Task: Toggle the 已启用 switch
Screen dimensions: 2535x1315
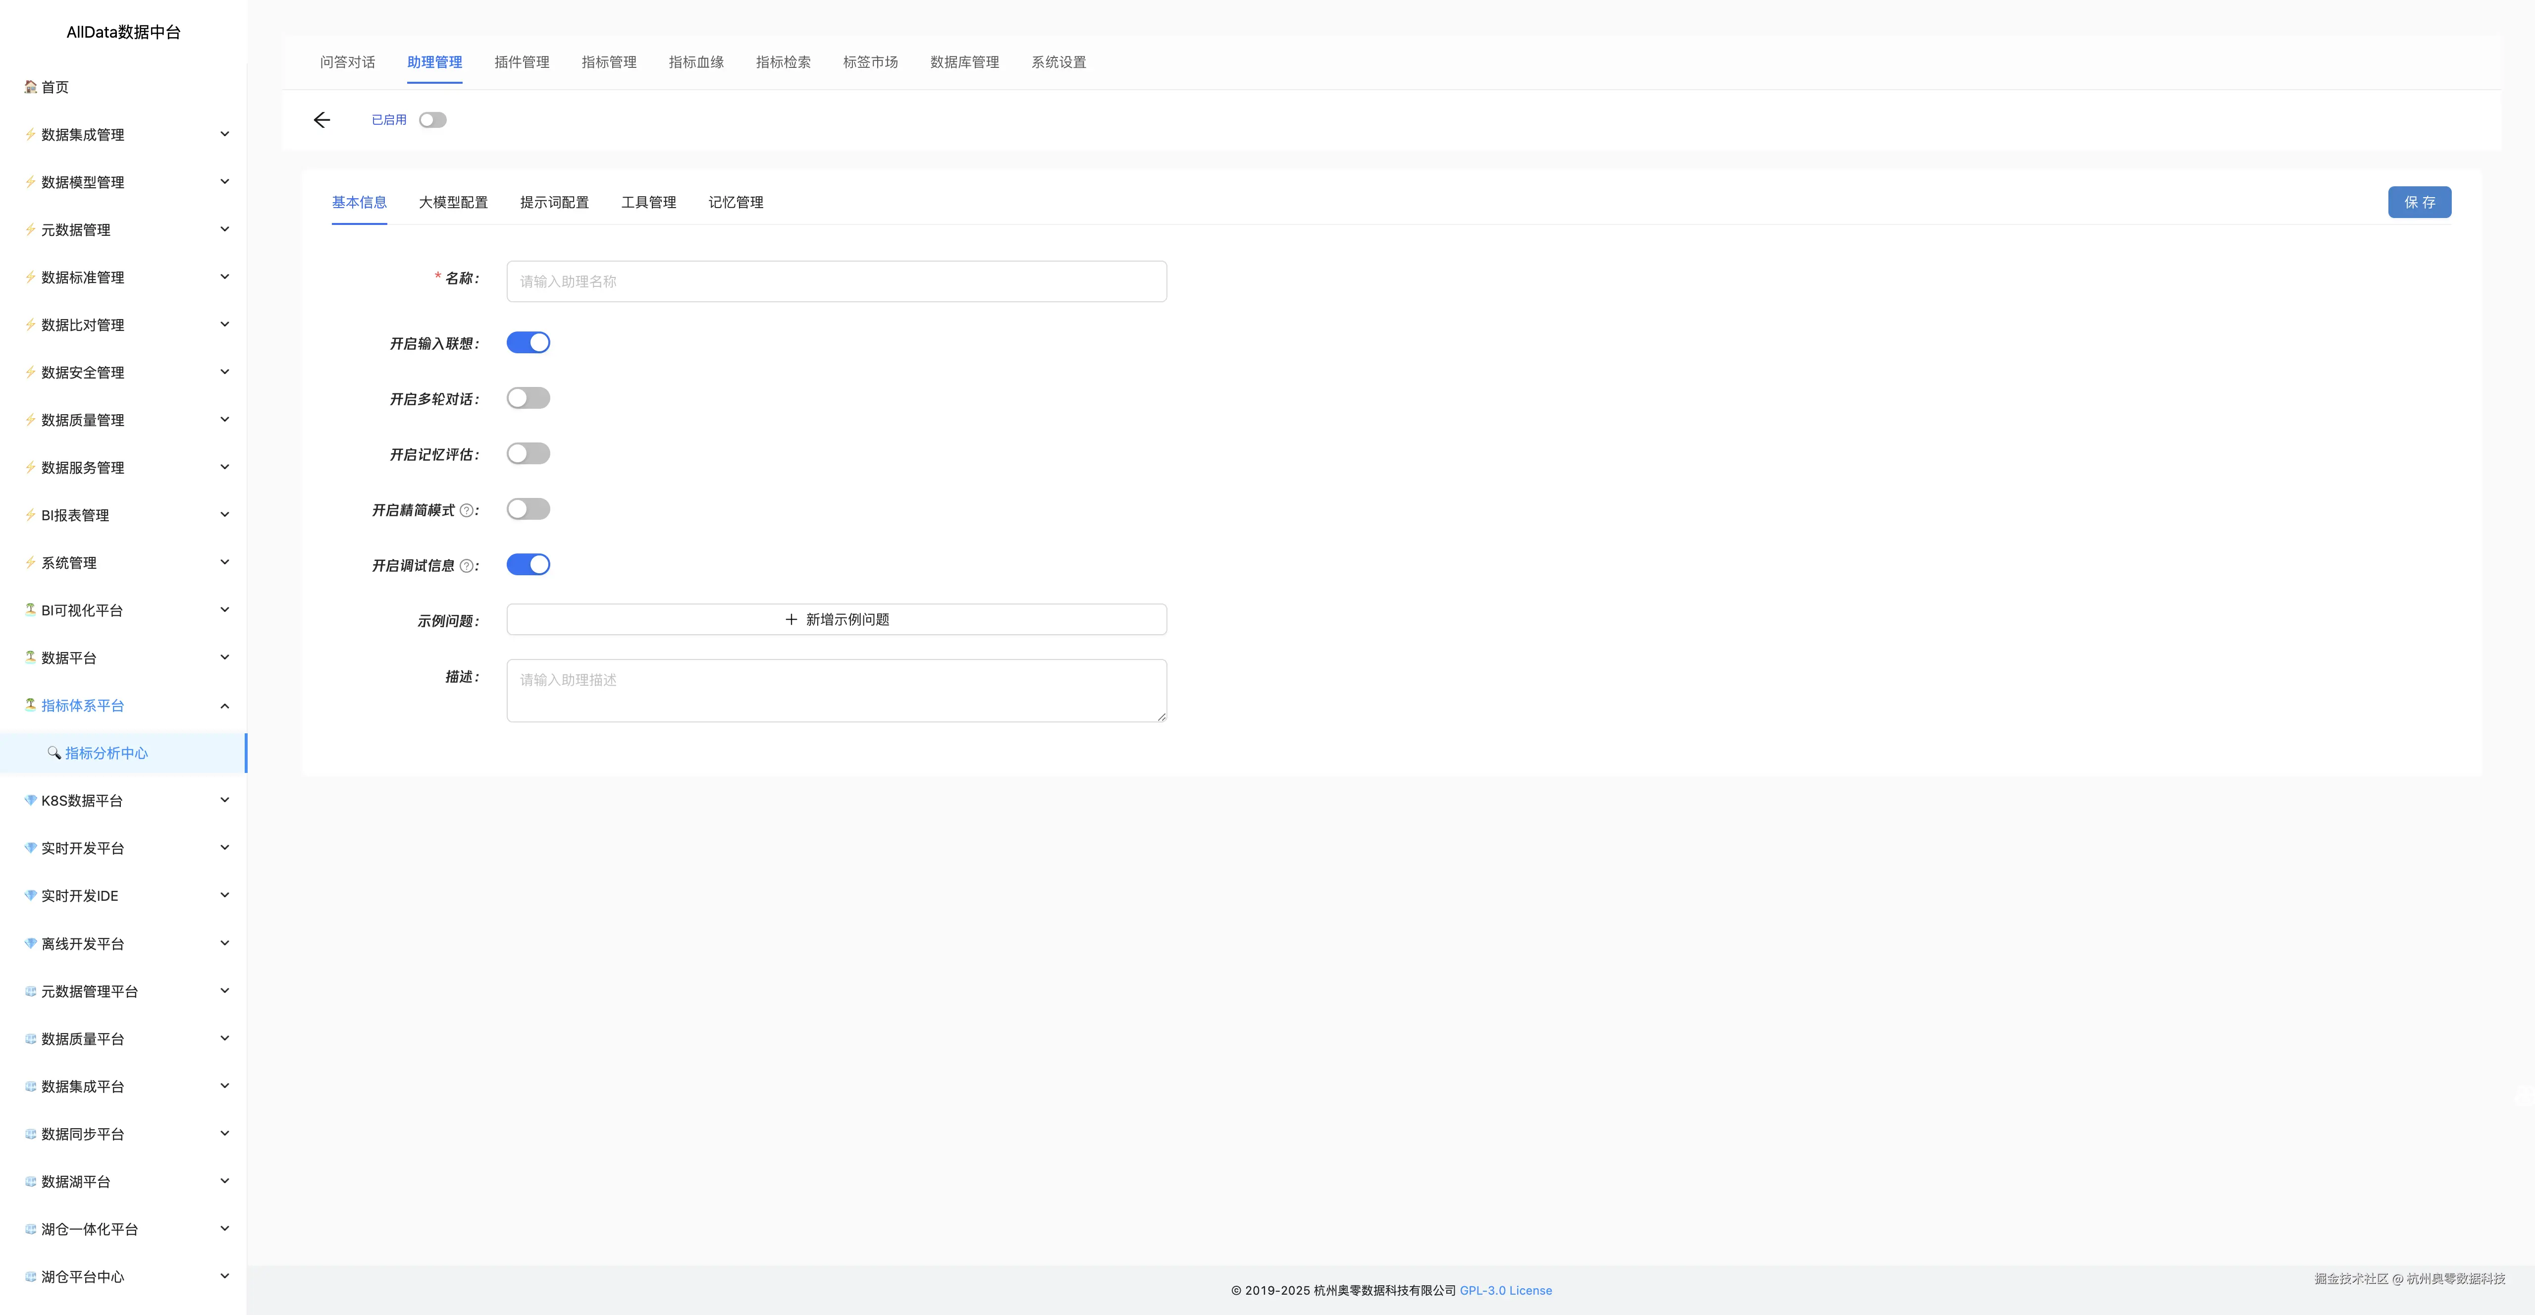Action: coord(432,120)
